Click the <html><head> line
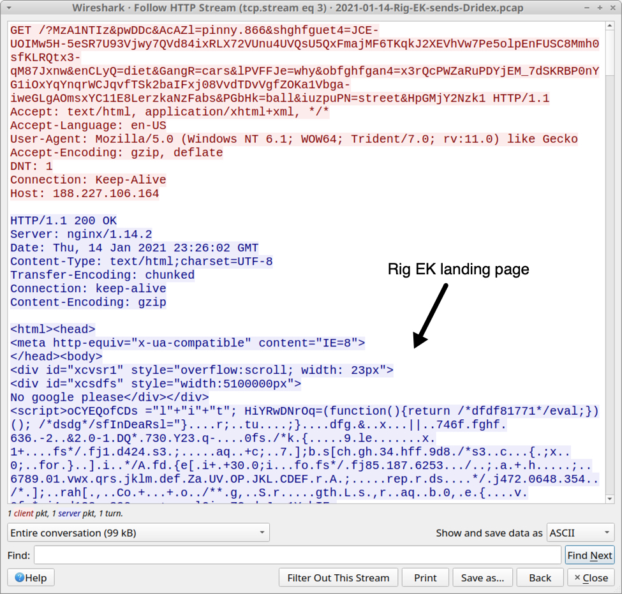The image size is (622, 594). click(53, 329)
